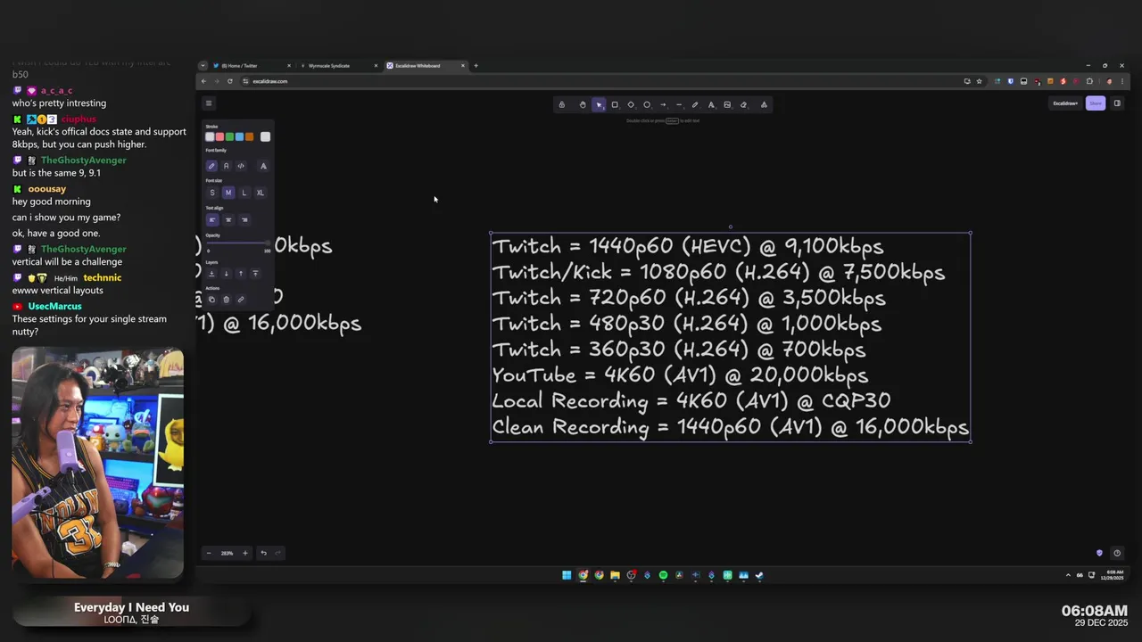
Task: Open more font family options
Action: tap(263, 166)
